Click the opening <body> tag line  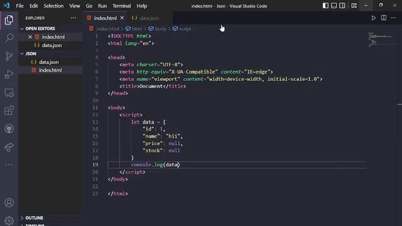click(116, 107)
